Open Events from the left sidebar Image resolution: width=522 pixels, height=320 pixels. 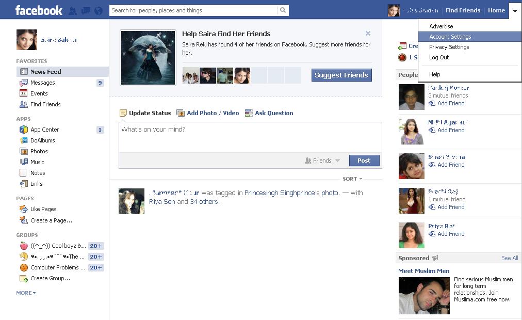pos(39,93)
